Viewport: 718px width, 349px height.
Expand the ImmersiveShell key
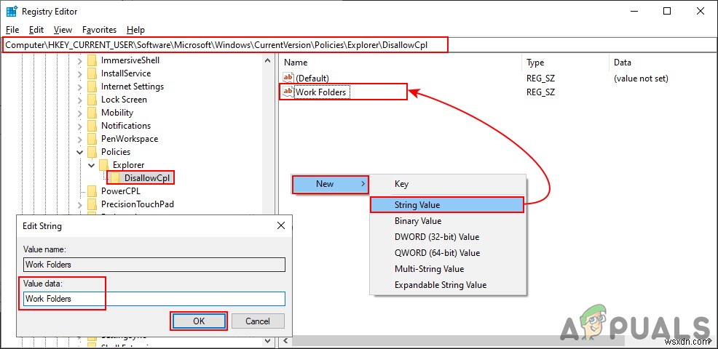79,60
